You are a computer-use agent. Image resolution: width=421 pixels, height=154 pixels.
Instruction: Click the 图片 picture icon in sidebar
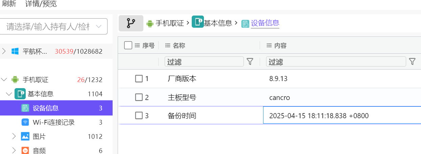(x=25, y=136)
